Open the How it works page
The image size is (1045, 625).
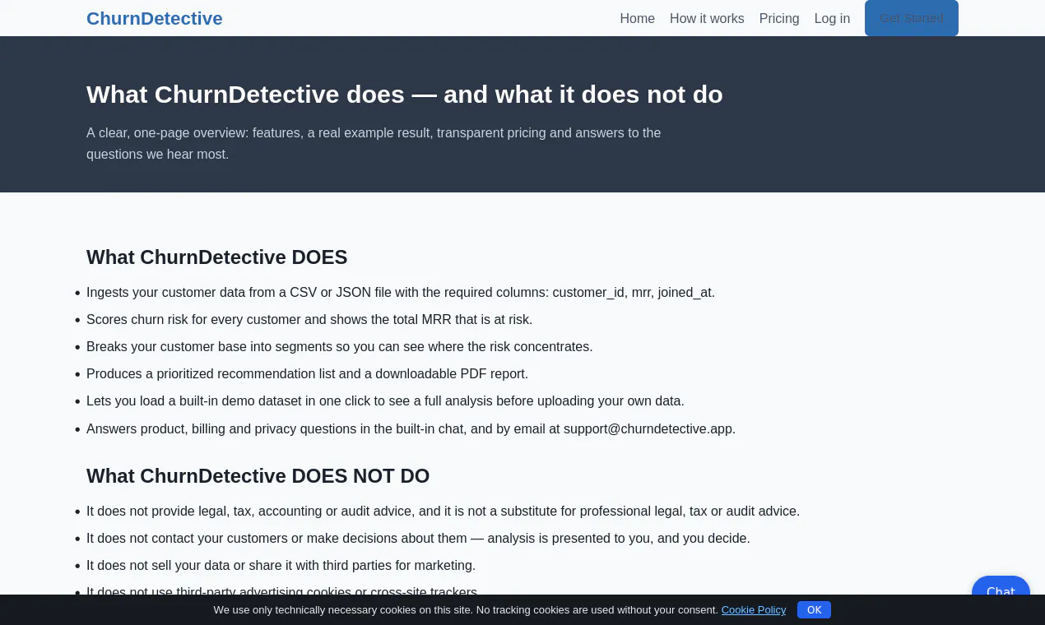(x=707, y=18)
